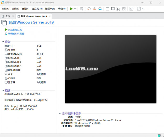Screen dimensions: 164x137
Task: Toggle the library sidebar panel icon
Action: pos(107,9)
